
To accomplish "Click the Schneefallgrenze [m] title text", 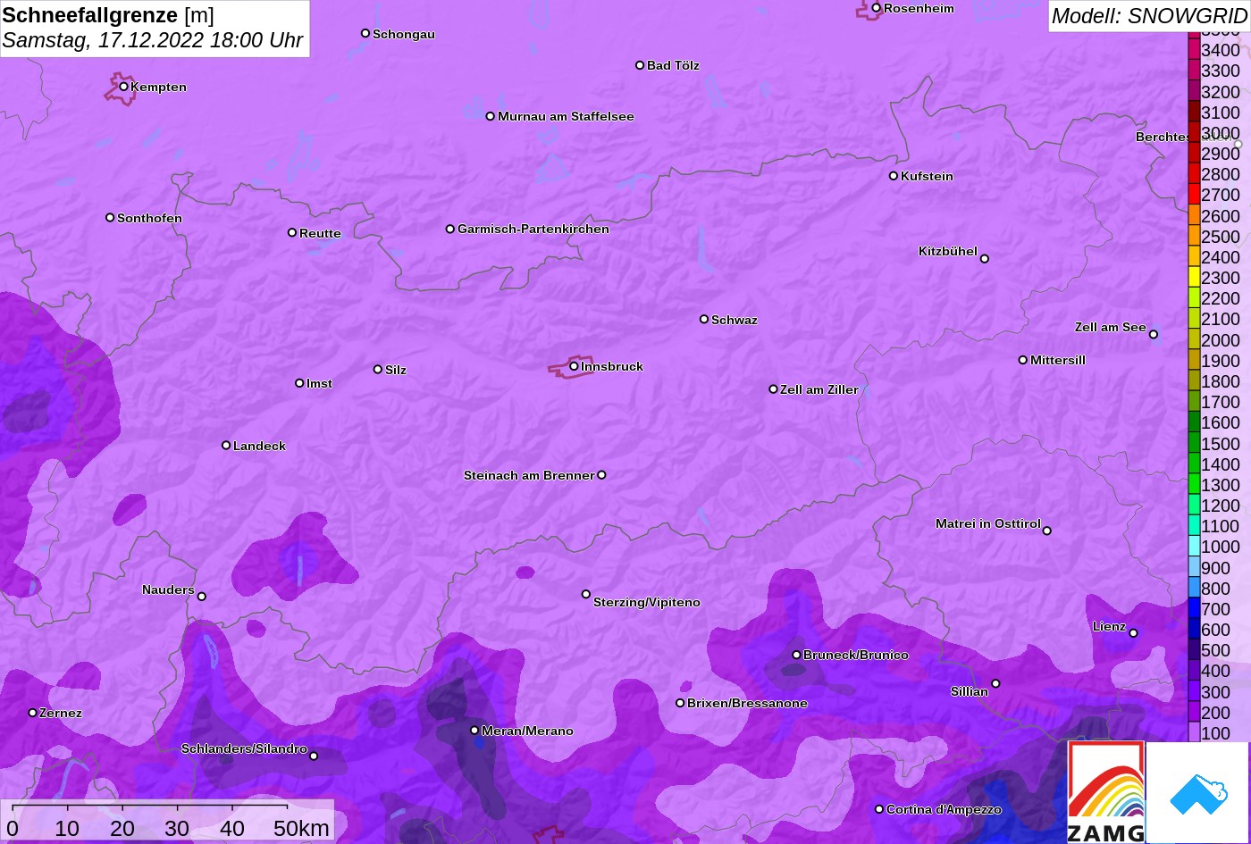I will click(108, 15).
